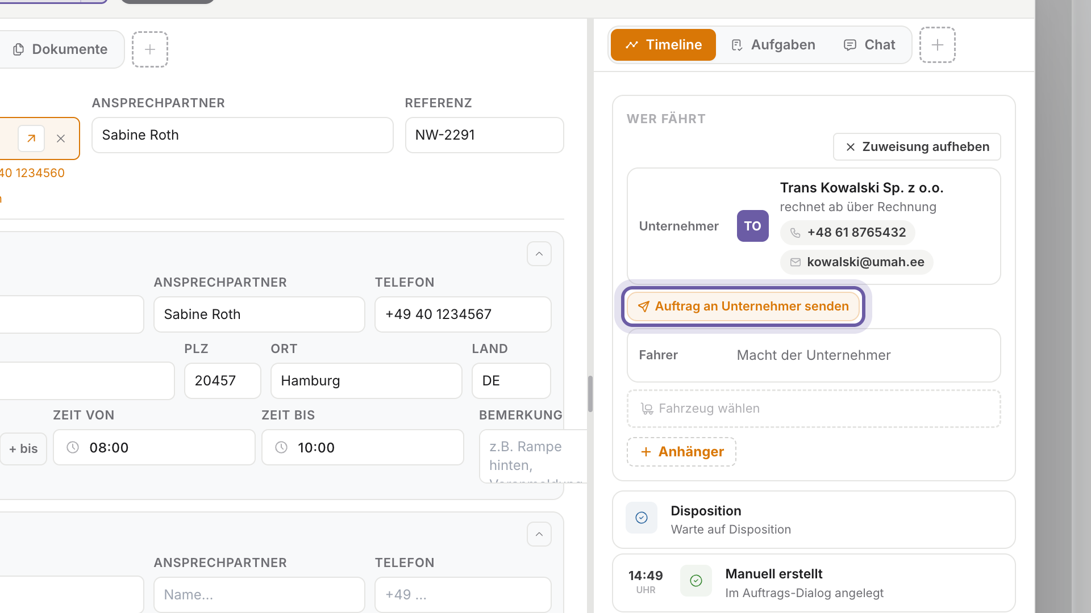Open Fahrzeug wählen selector
Screen dimensions: 1091x613
point(814,409)
